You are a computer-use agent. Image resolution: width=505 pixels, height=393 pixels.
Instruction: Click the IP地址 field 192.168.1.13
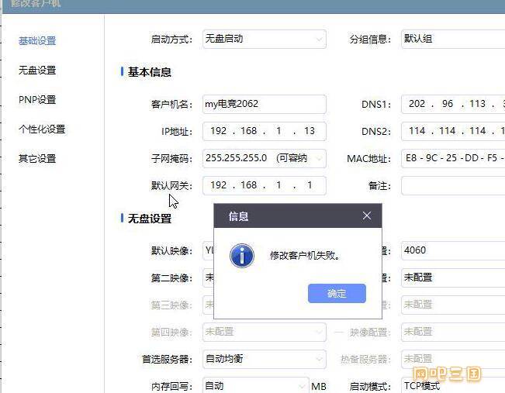(x=265, y=131)
